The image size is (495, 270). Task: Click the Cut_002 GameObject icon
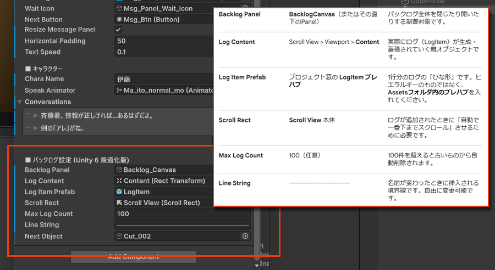click(119, 236)
